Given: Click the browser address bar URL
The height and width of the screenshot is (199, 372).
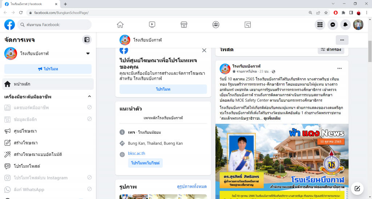Looking at the screenshot, I should [x=61, y=13].
